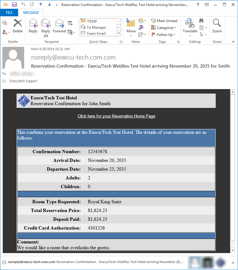
Task: Click the blurred To recipient name
Action: 22,74
